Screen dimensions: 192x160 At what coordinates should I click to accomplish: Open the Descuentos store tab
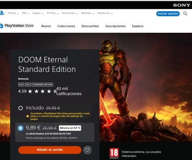tap(90, 26)
